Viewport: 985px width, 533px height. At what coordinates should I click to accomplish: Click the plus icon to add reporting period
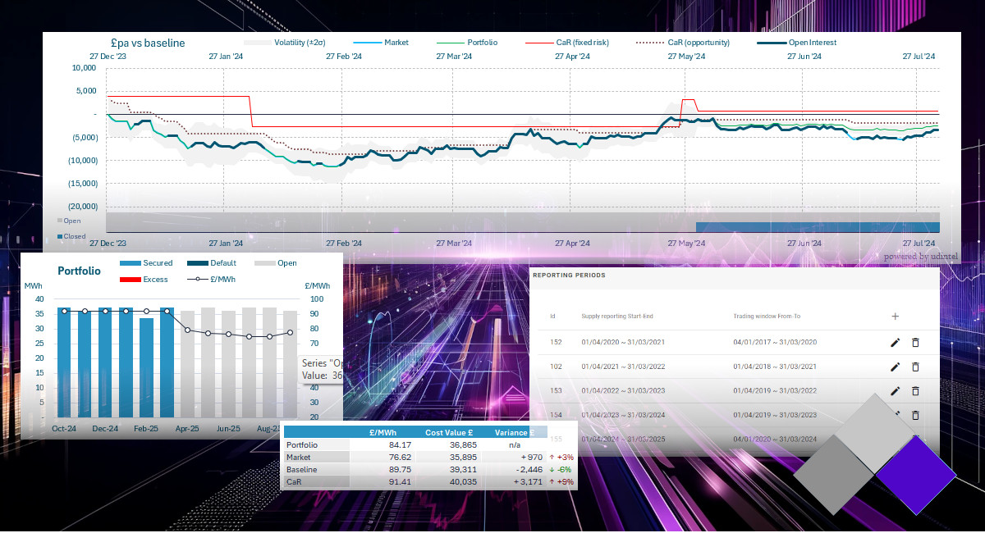point(895,316)
